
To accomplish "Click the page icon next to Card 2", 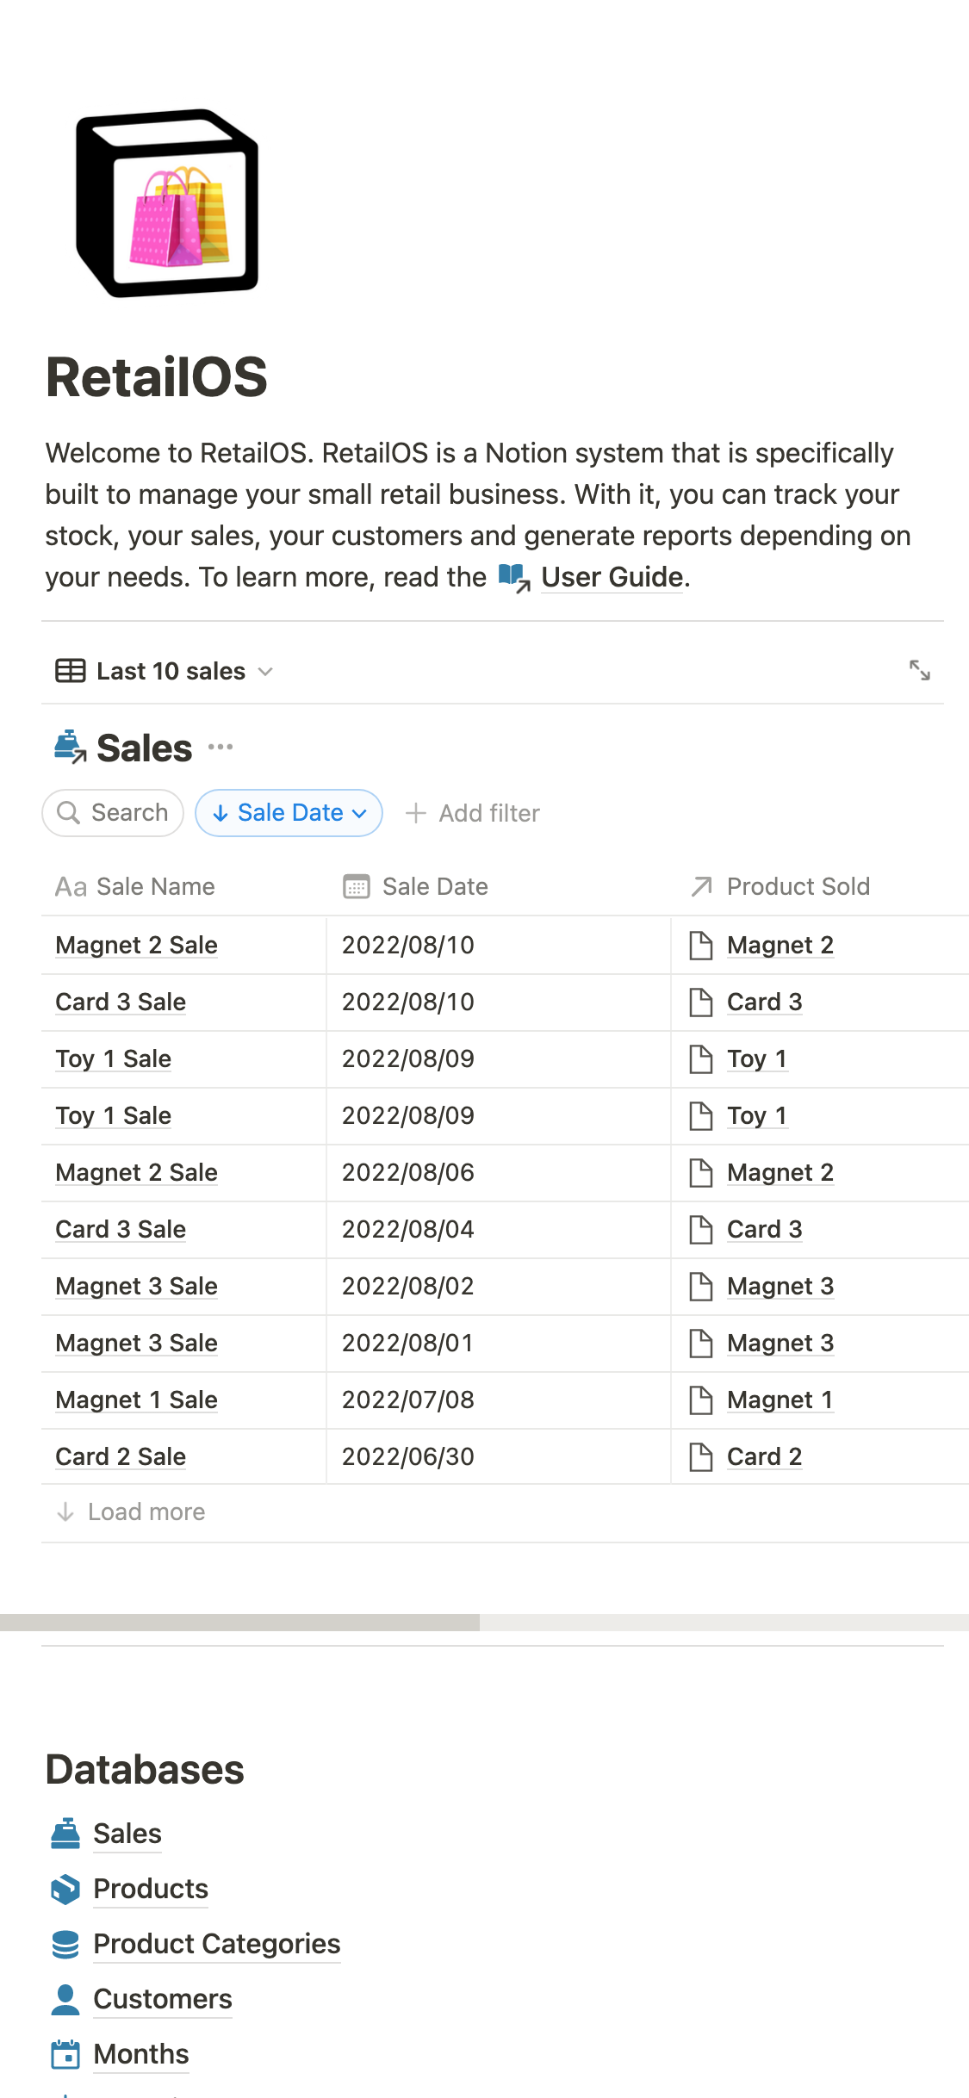I will (x=701, y=1456).
